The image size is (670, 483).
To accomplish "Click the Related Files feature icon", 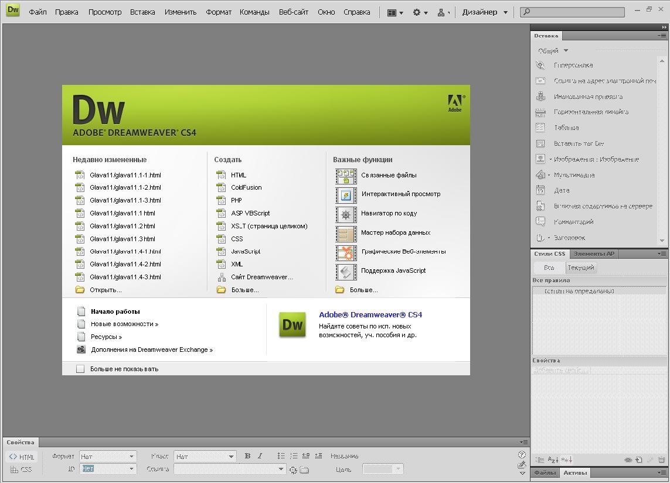I will 346,176.
